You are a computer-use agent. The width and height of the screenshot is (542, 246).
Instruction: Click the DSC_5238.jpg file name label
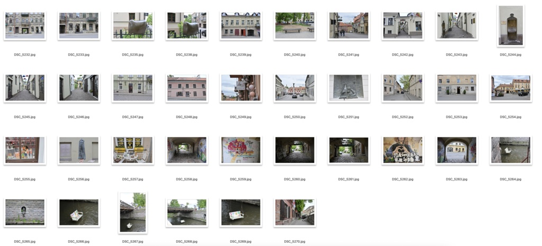187,54
